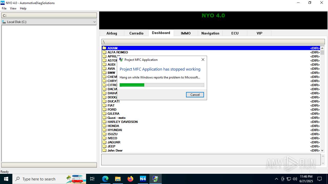Launch Firefox from the taskbar

pos(130,179)
